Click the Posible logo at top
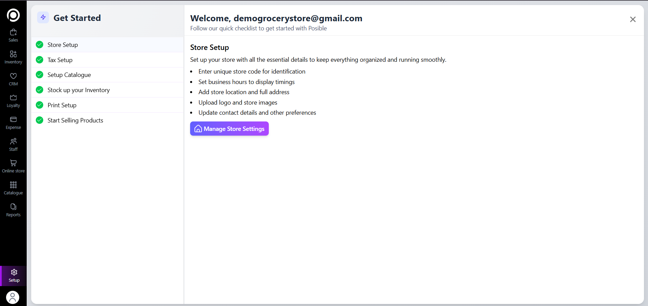 pos(13,15)
